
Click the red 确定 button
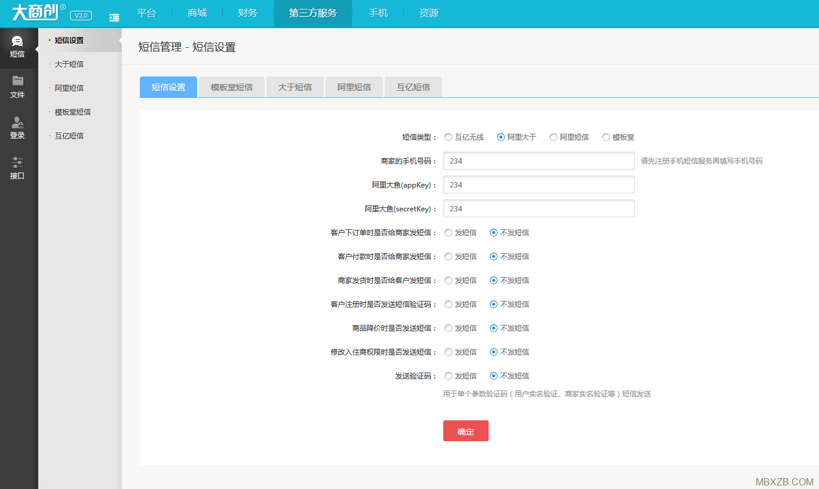click(466, 431)
